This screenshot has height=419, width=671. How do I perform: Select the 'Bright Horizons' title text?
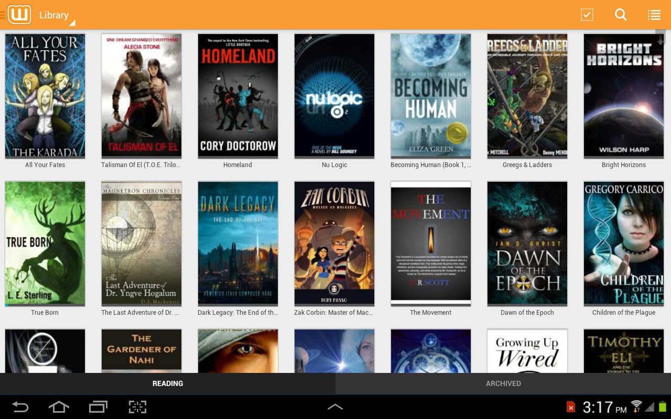pyautogui.click(x=624, y=165)
